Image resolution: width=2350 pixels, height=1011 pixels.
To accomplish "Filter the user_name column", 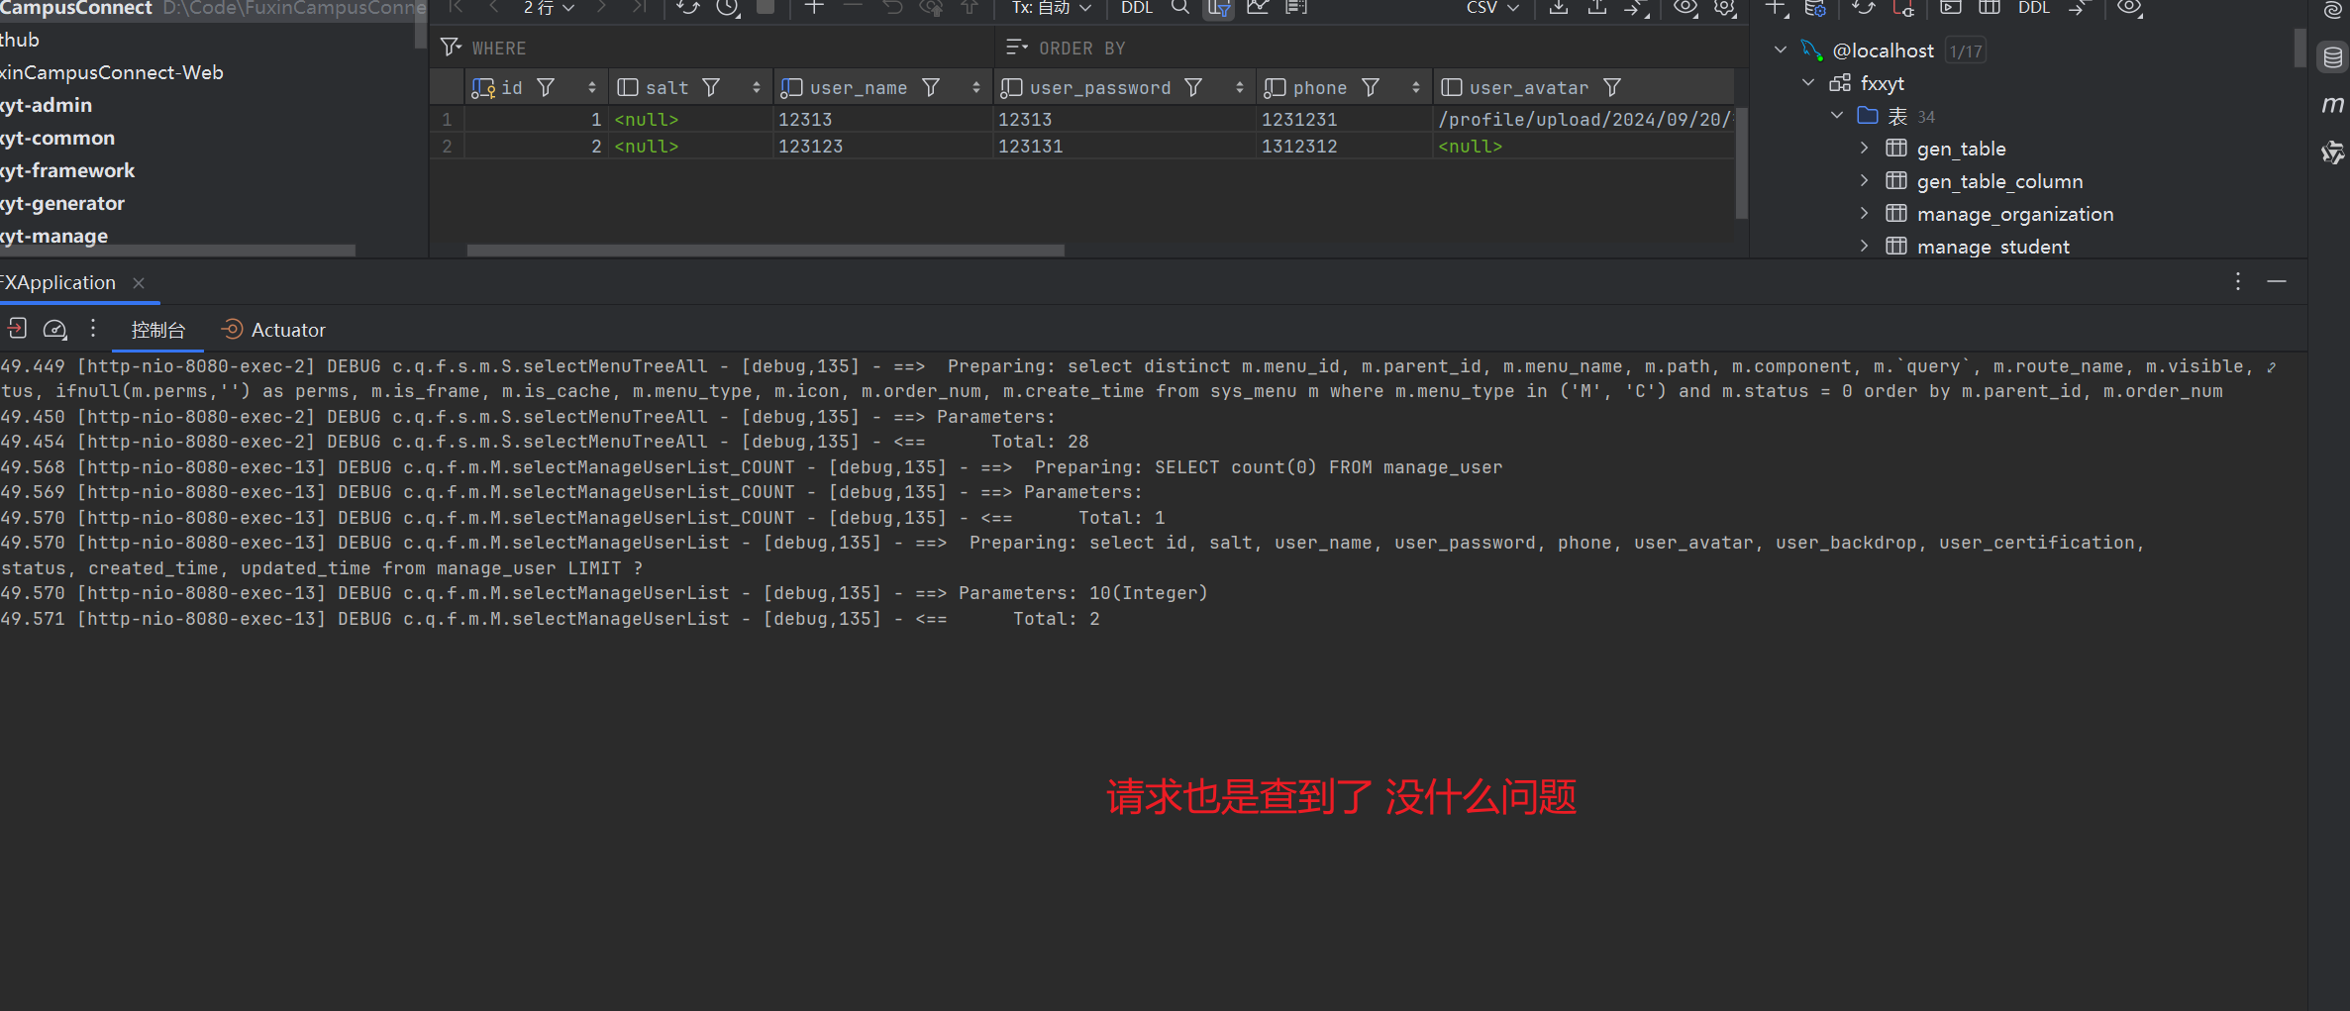I will 931,88.
